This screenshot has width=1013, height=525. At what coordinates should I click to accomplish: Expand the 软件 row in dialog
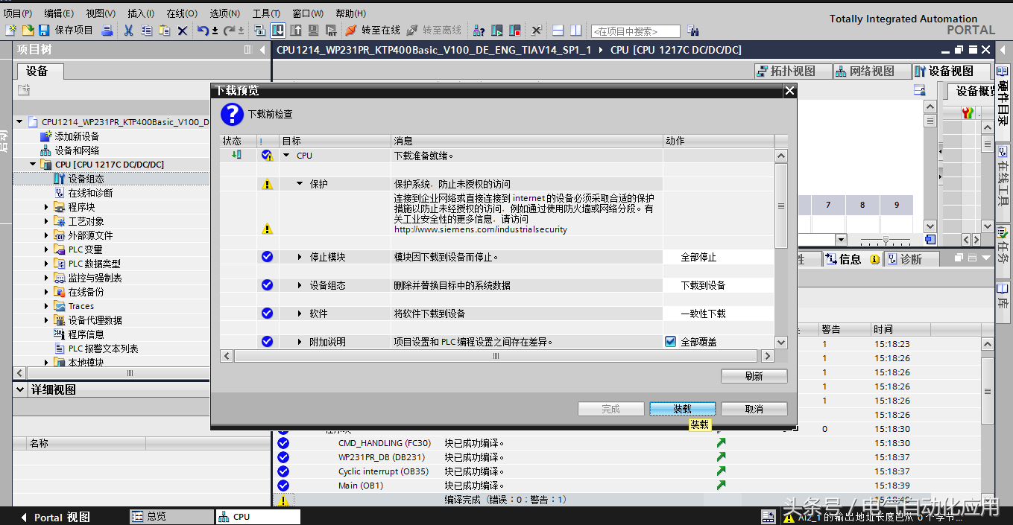300,314
